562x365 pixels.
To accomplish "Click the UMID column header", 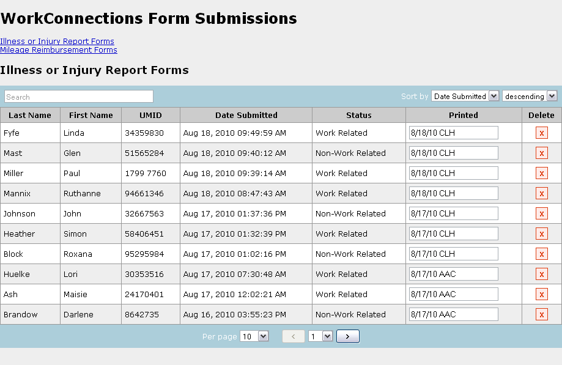I will 150,115.
